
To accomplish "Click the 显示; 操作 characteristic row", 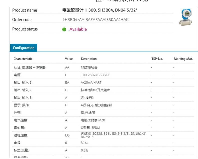I will coord(22,105).
